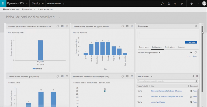Screen dimensions: 207x107
Task: Enlarge the Nouveautés panel
Action: tap(196, 26)
